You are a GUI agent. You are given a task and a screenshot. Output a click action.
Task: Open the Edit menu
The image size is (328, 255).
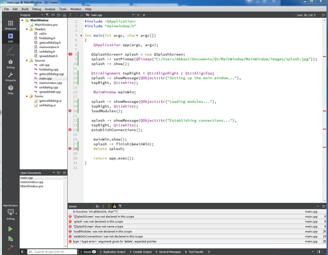pyautogui.click(x=15, y=9)
